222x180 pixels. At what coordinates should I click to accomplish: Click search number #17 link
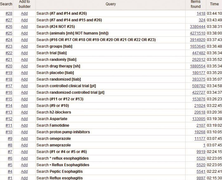pos(9,86)
